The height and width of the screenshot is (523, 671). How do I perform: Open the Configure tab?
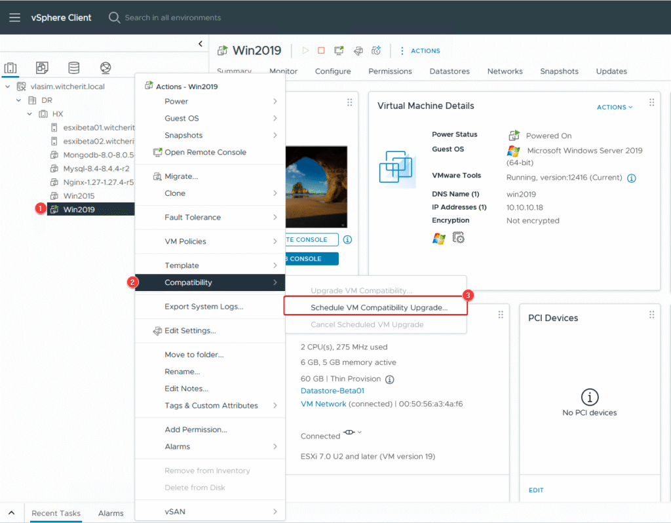click(333, 71)
